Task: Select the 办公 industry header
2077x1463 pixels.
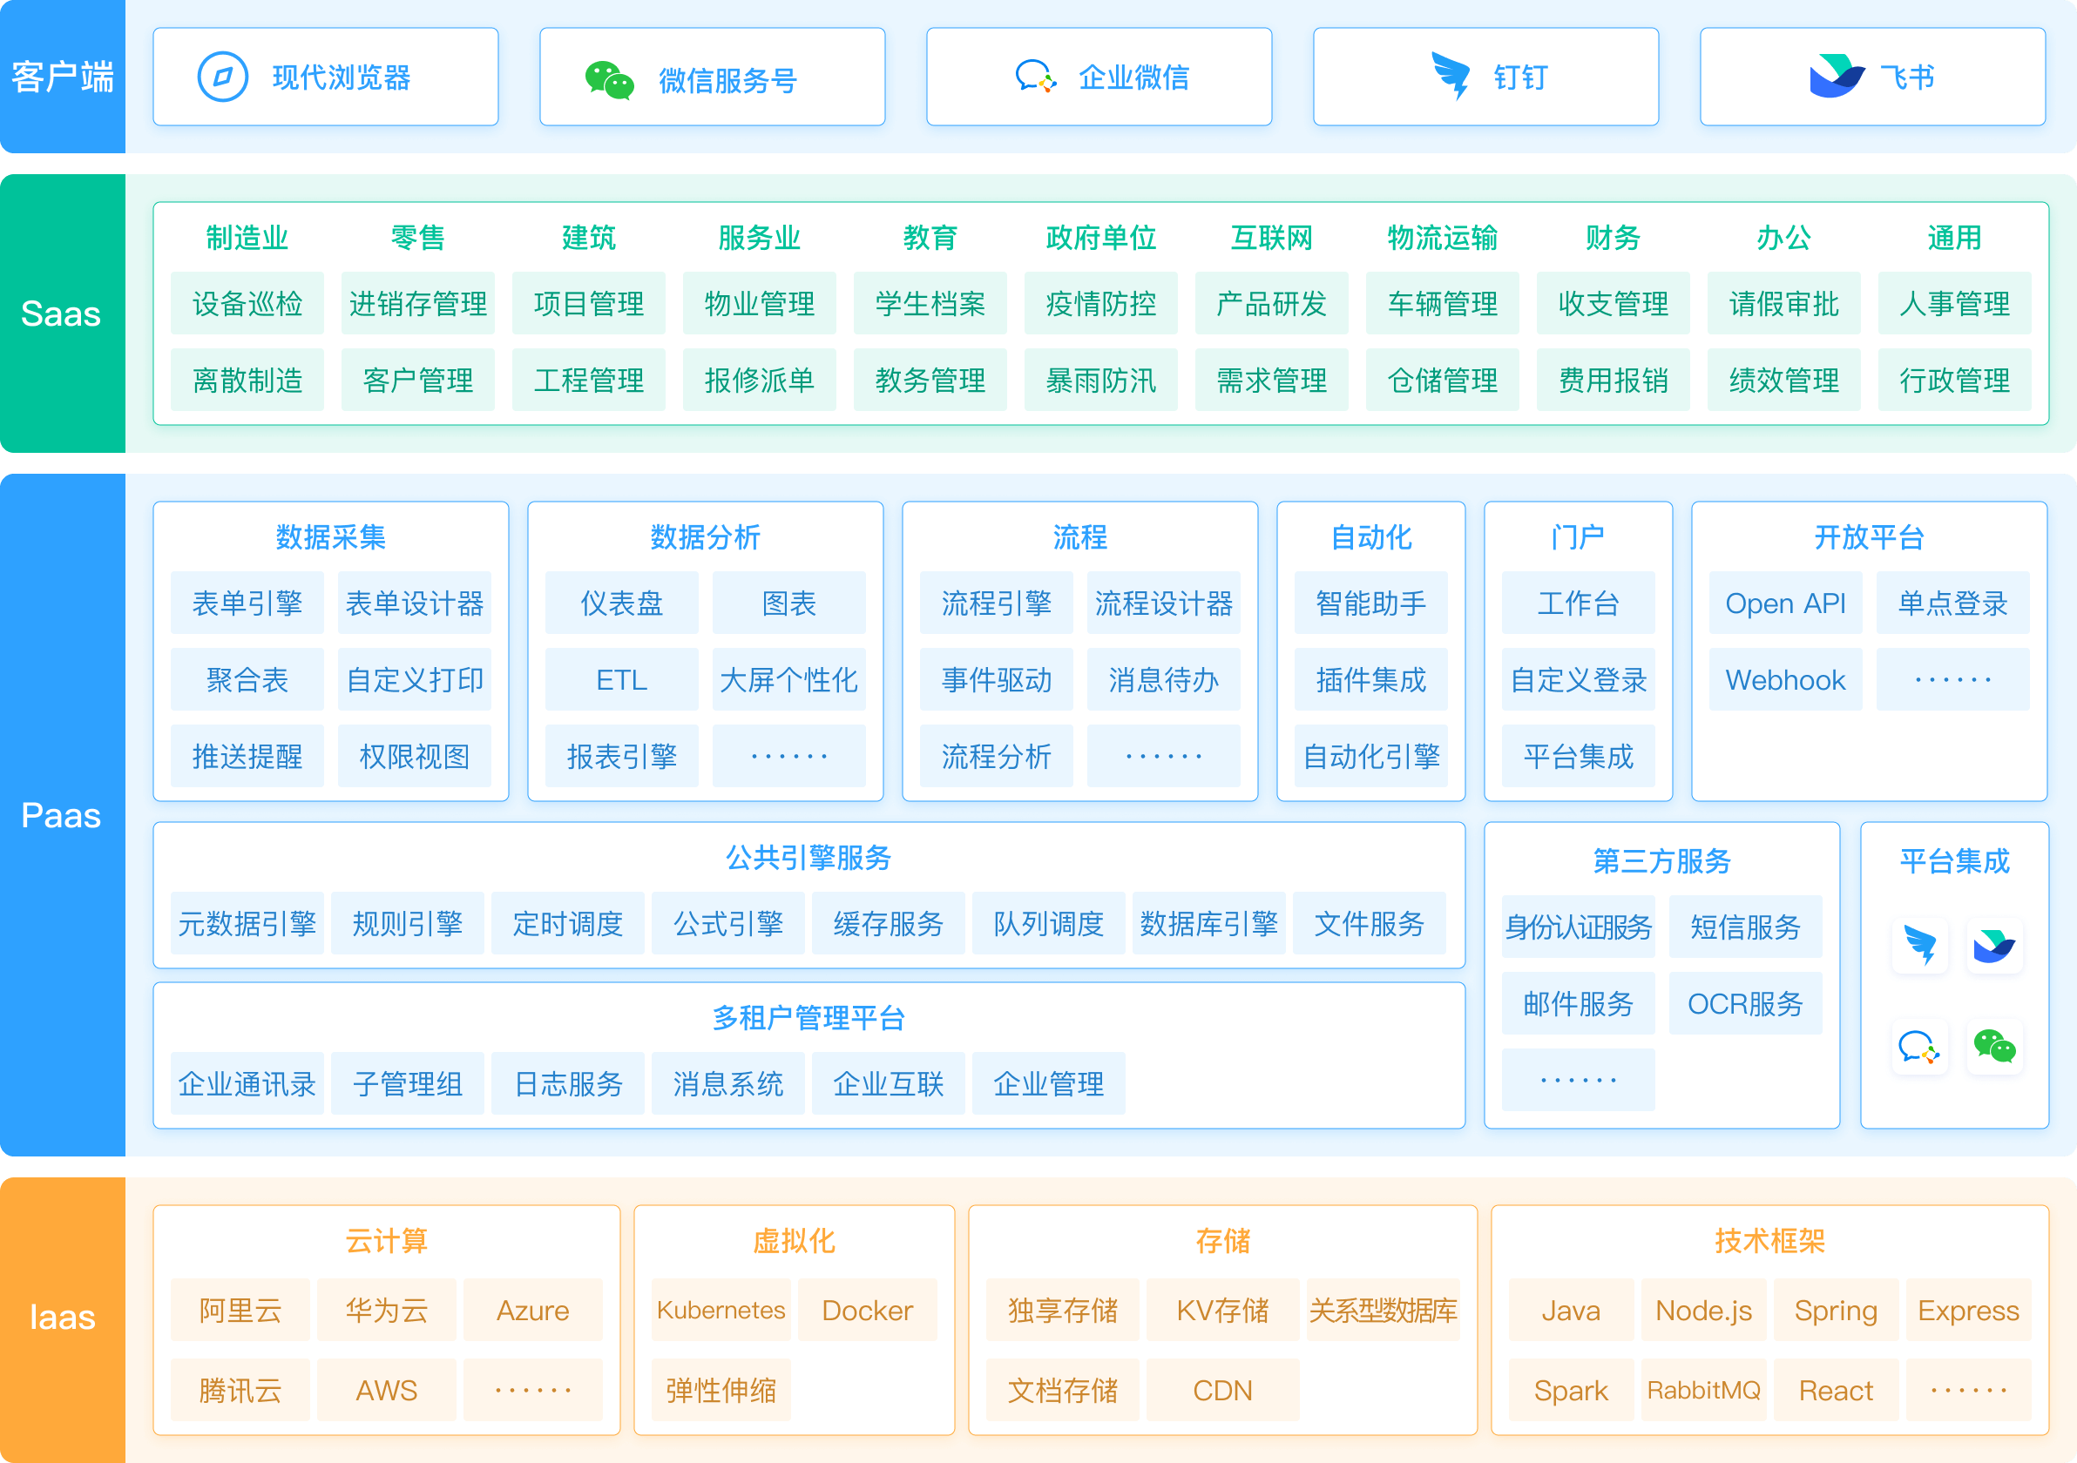Action: [x=1783, y=238]
